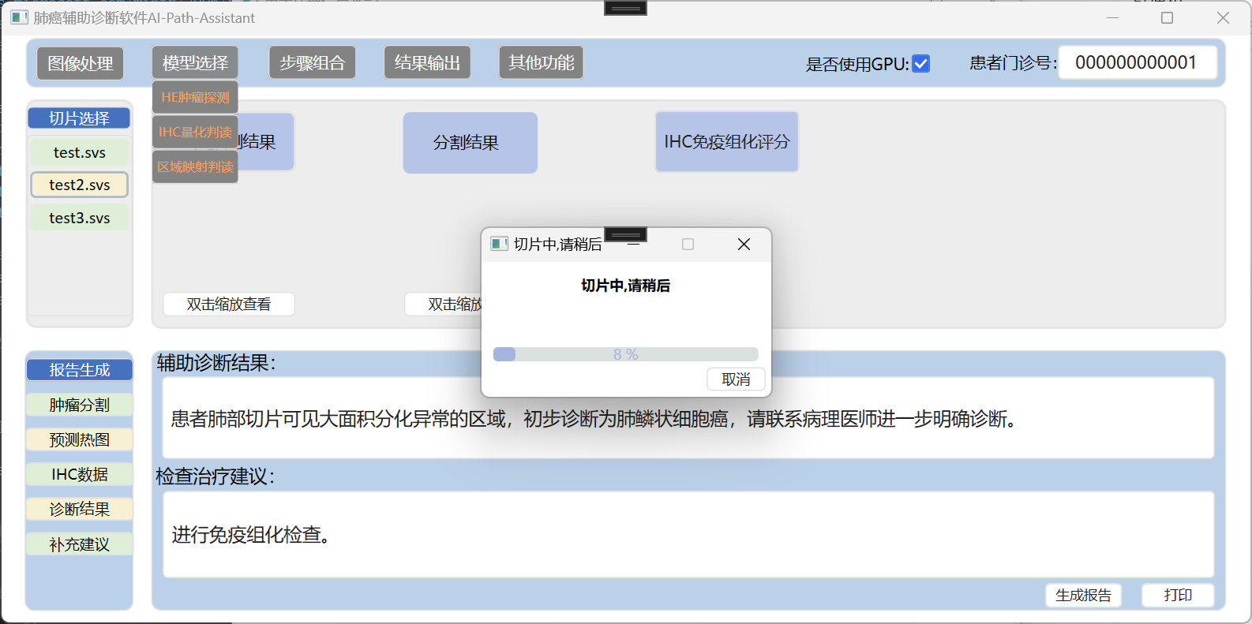Select IHC数据 report section
The image size is (1252, 624).
click(x=80, y=474)
